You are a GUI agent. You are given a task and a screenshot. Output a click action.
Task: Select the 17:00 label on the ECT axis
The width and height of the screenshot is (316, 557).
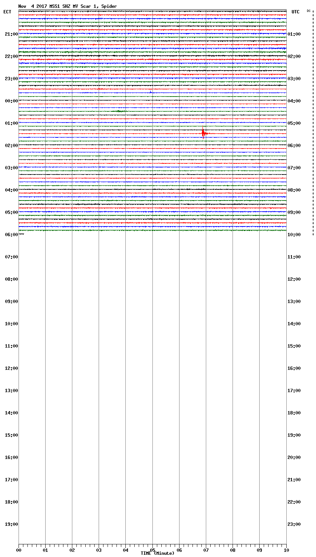tap(11, 480)
